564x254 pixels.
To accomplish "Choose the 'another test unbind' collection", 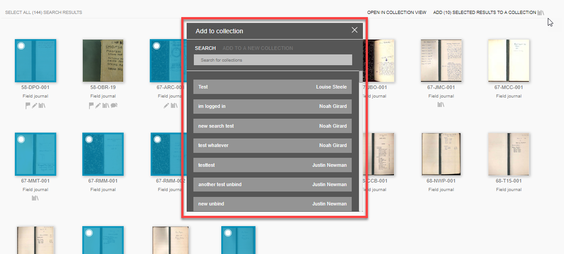I will coord(273,184).
